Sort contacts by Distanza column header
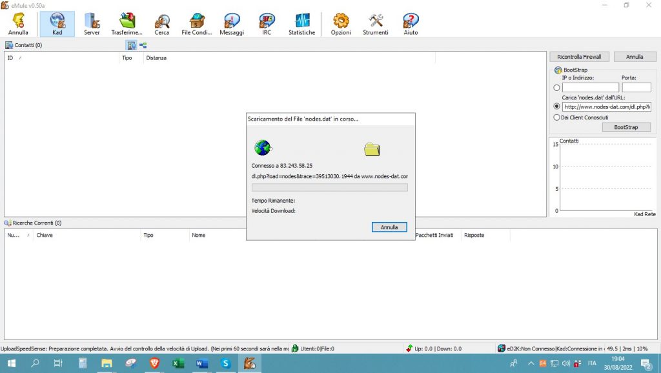 pos(156,58)
